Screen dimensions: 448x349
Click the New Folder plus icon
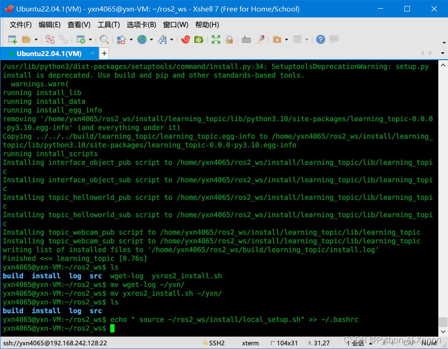click(277, 39)
